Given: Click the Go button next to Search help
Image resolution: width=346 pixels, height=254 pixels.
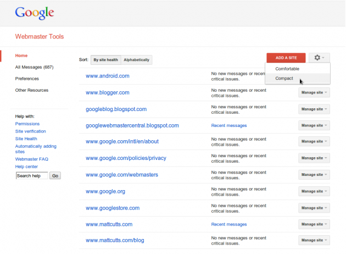Looking at the screenshot, I should 55,176.
